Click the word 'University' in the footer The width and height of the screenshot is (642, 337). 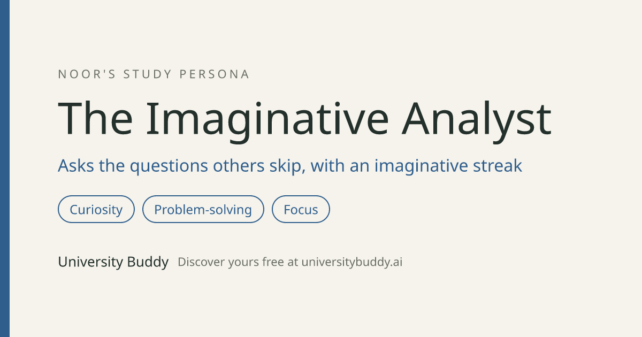coord(90,262)
